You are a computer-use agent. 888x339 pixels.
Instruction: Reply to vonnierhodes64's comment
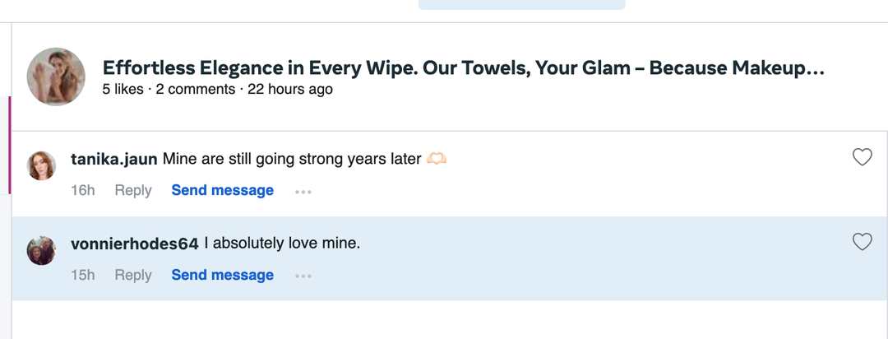coord(133,276)
